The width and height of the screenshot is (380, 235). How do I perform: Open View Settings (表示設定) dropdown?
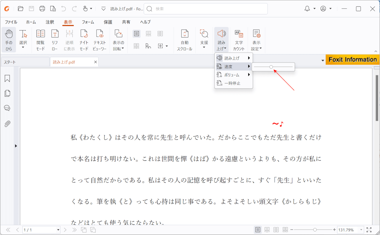pos(256,40)
